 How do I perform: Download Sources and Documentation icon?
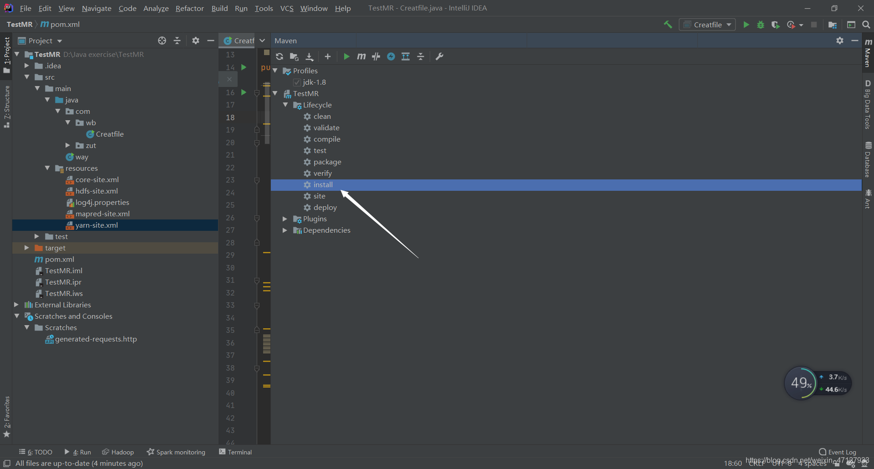click(310, 56)
